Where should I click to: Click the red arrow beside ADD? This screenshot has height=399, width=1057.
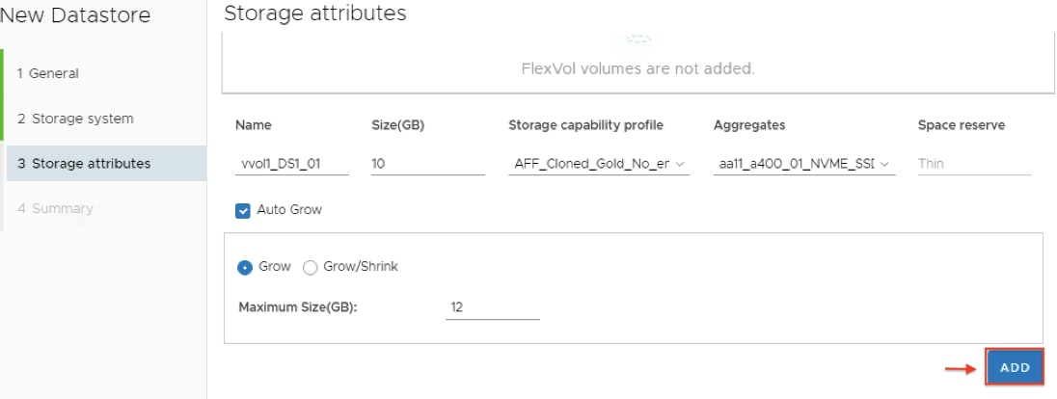(961, 369)
